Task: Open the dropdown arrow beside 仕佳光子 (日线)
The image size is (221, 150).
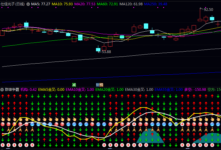Action: pyautogui.click(x=28, y=4)
